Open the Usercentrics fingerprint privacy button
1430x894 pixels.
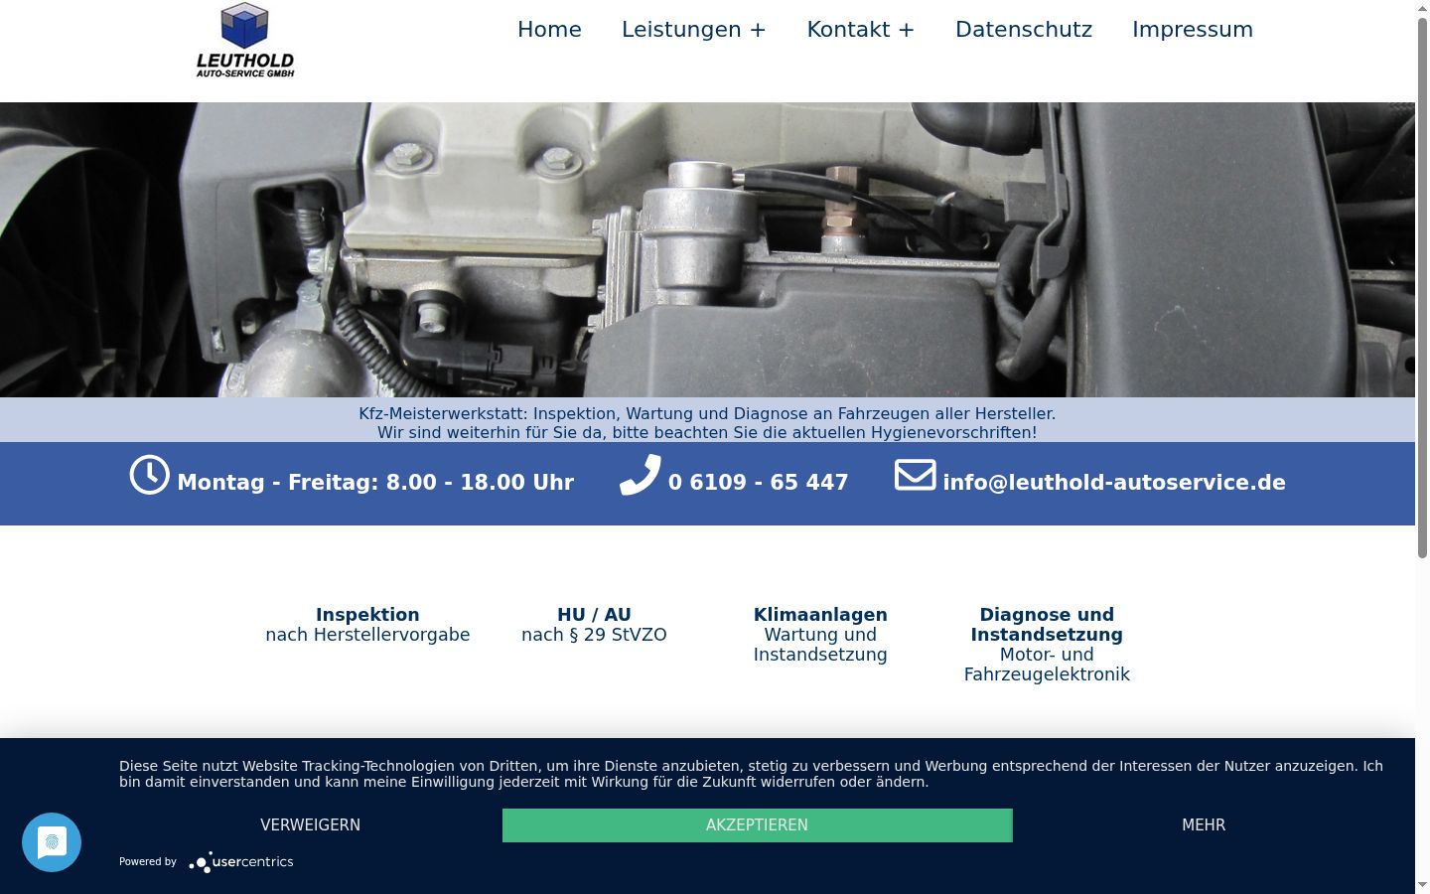click(52, 842)
